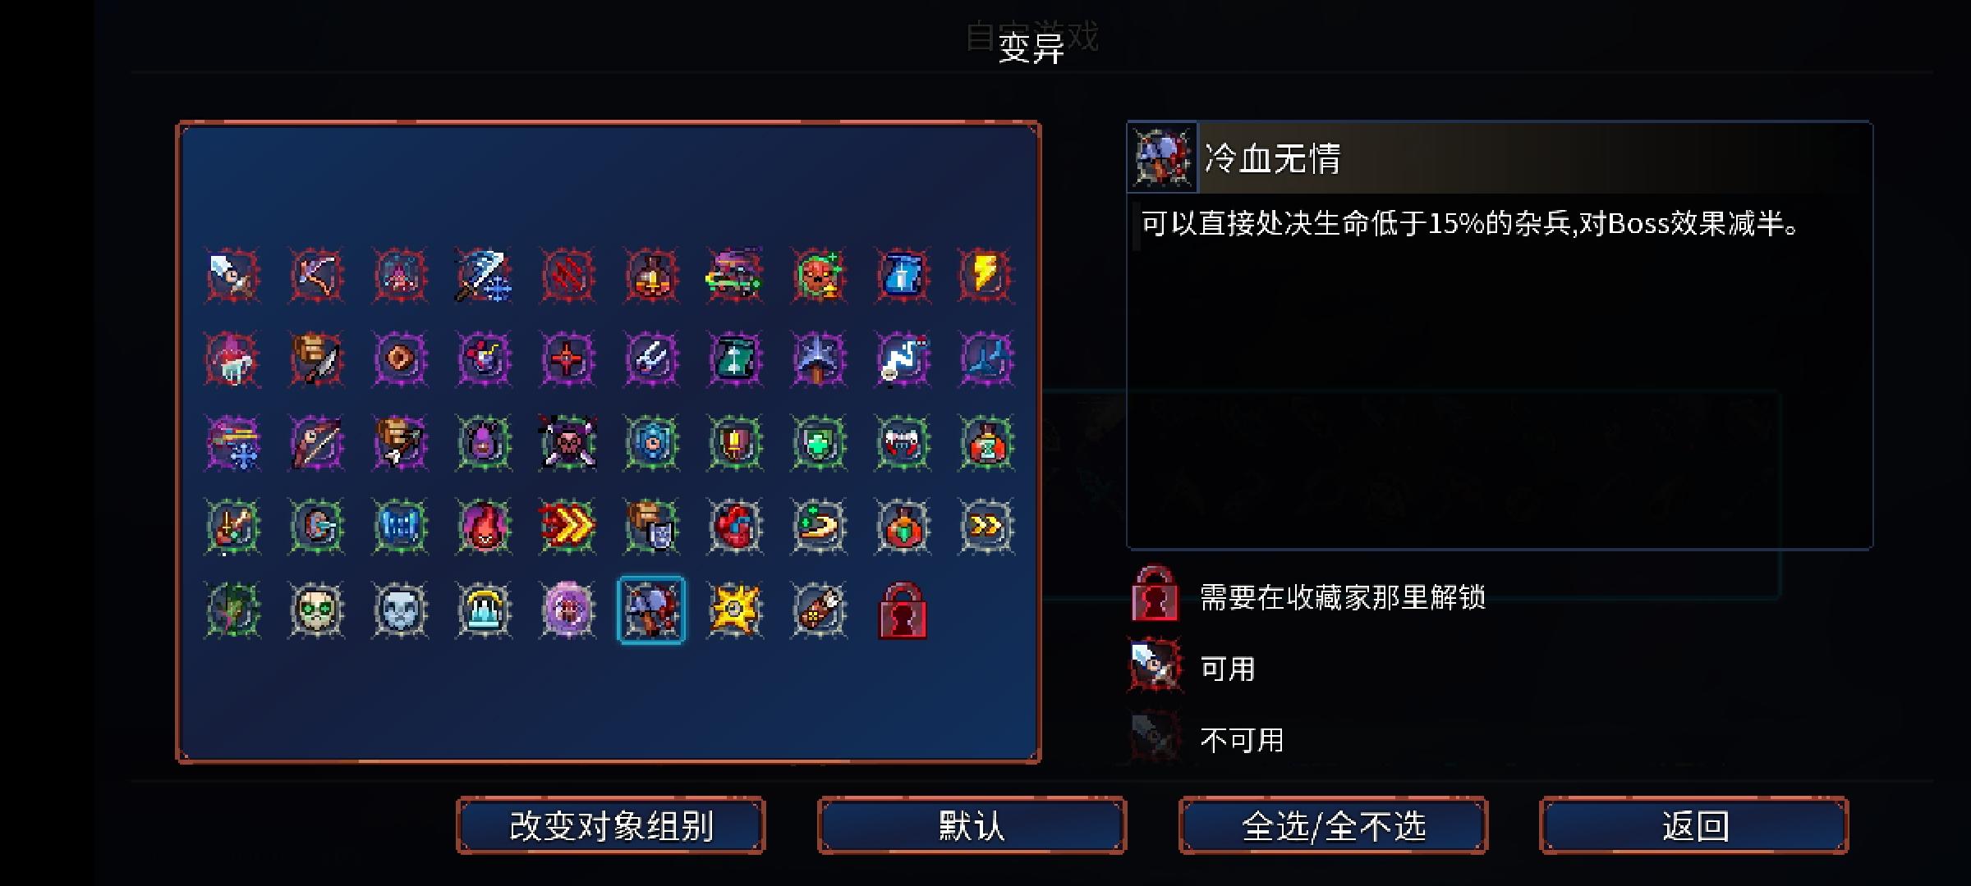The height and width of the screenshot is (886, 1971).
Task: Toggle the red flame face mutation
Action: pos(484,526)
